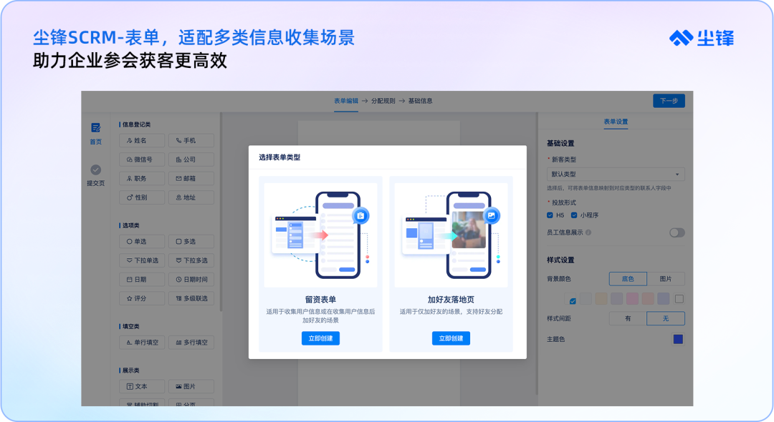Click the 下一步 next-step button
Viewport: 774px width, 422px height.
[669, 101]
